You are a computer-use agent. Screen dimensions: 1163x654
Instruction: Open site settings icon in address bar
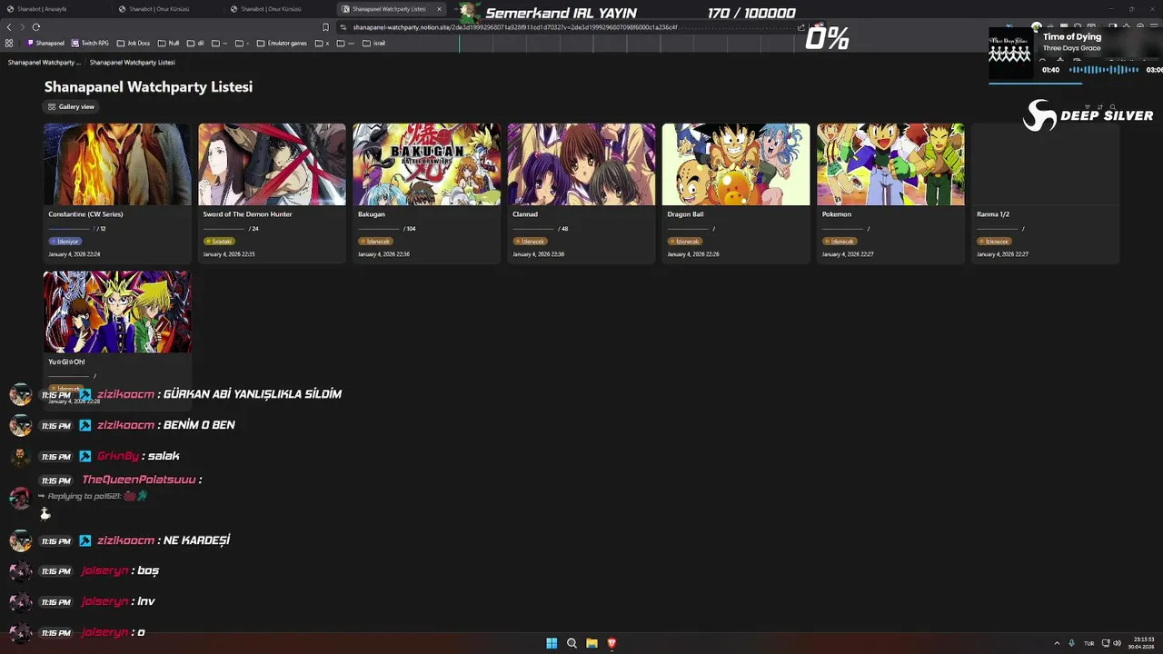pyautogui.click(x=343, y=27)
